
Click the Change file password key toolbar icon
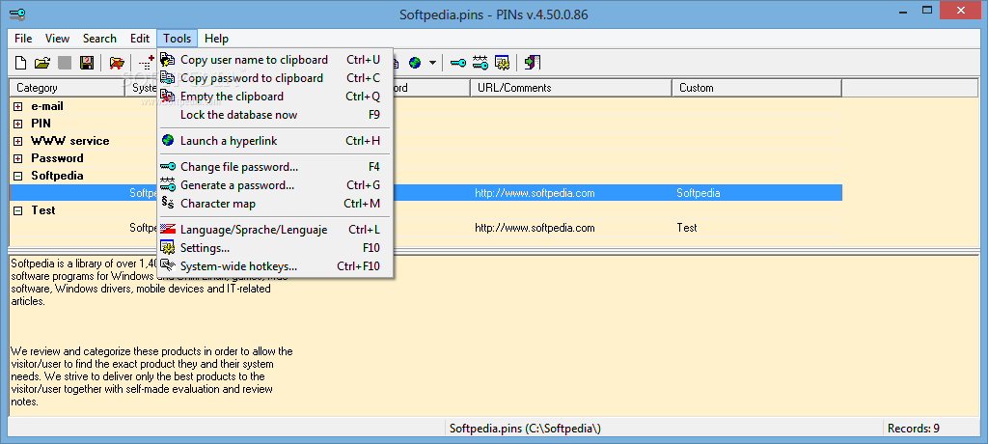(458, 63)
